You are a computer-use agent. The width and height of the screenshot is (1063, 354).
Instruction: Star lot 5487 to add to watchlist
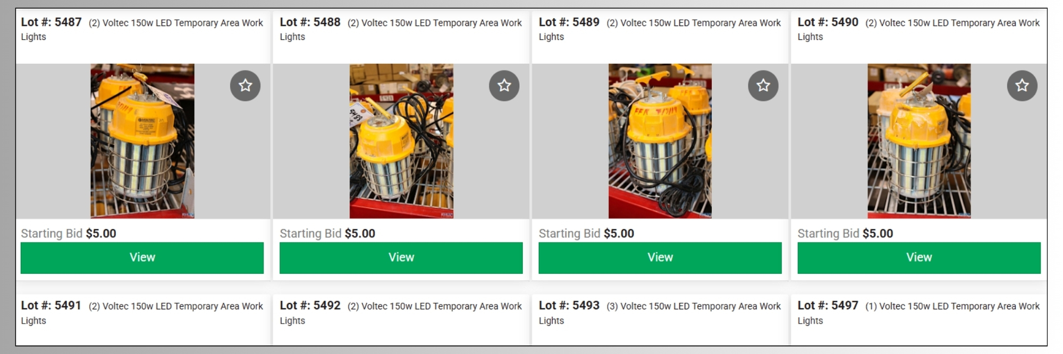245,85
